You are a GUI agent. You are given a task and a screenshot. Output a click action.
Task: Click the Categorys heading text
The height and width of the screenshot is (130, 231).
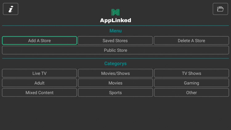[x=115, y=63]
